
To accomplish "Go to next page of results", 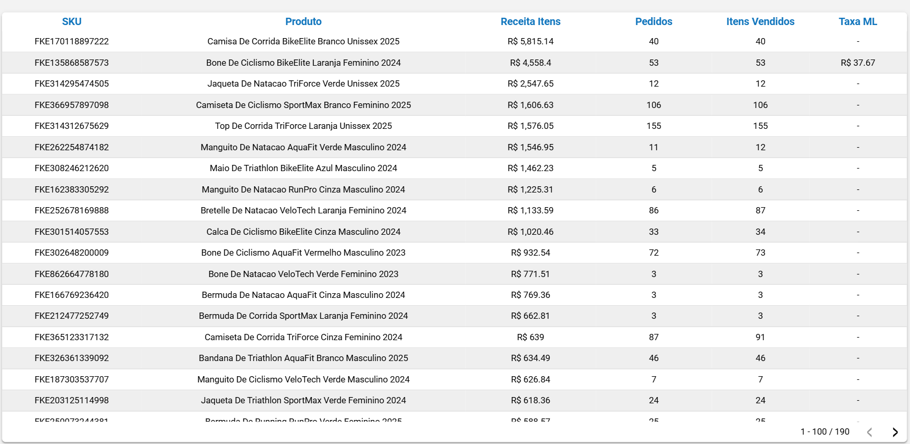I will (895, 432).
